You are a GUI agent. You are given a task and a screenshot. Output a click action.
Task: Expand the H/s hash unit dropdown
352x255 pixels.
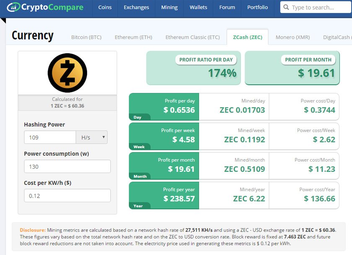click(x=91, y=137)
